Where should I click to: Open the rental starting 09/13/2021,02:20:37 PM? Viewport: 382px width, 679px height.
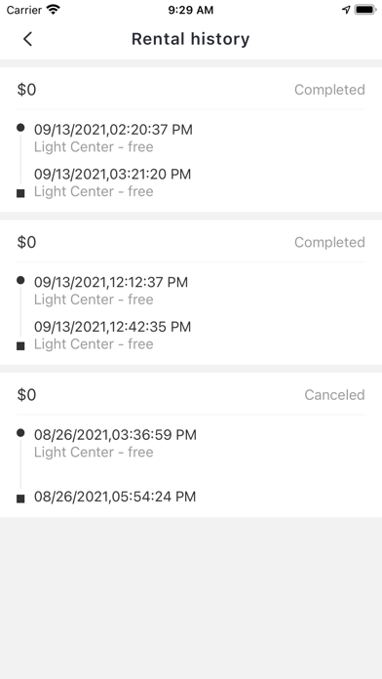coord(191,140)
